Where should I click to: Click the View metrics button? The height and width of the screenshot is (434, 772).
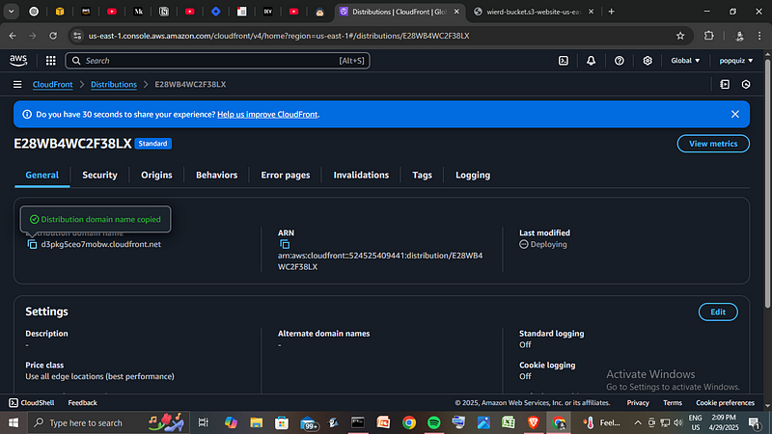(713, 144)
